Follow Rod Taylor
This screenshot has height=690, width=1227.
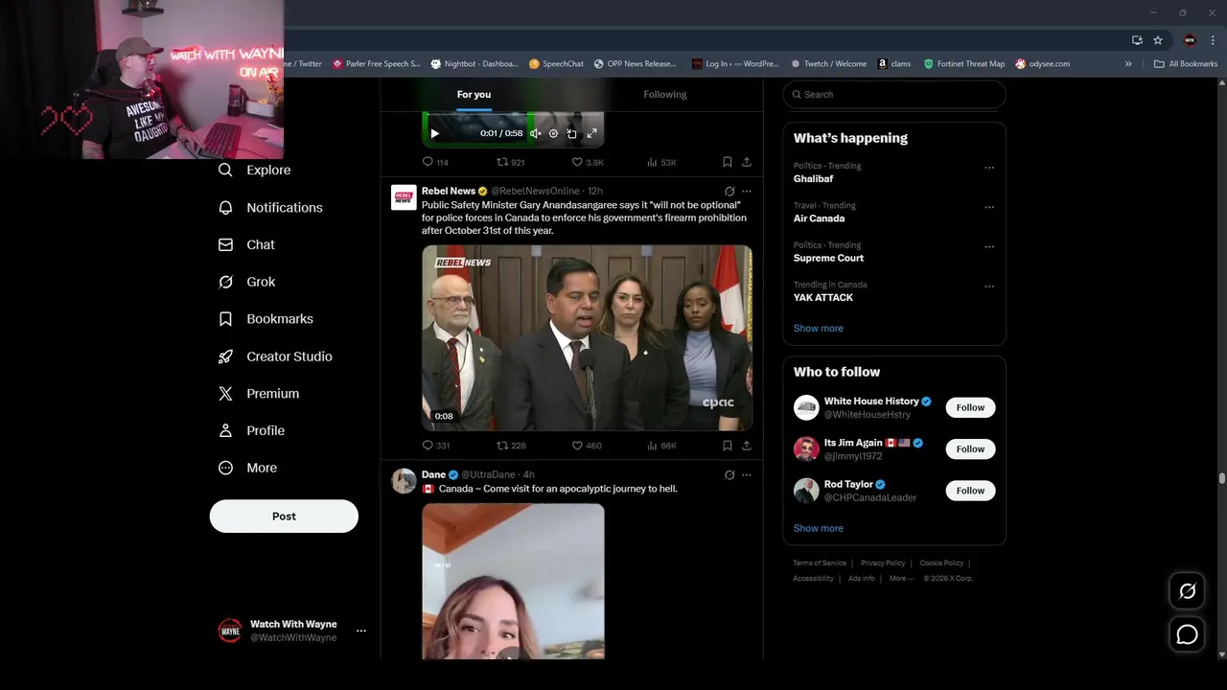click(x=970, y=491)
